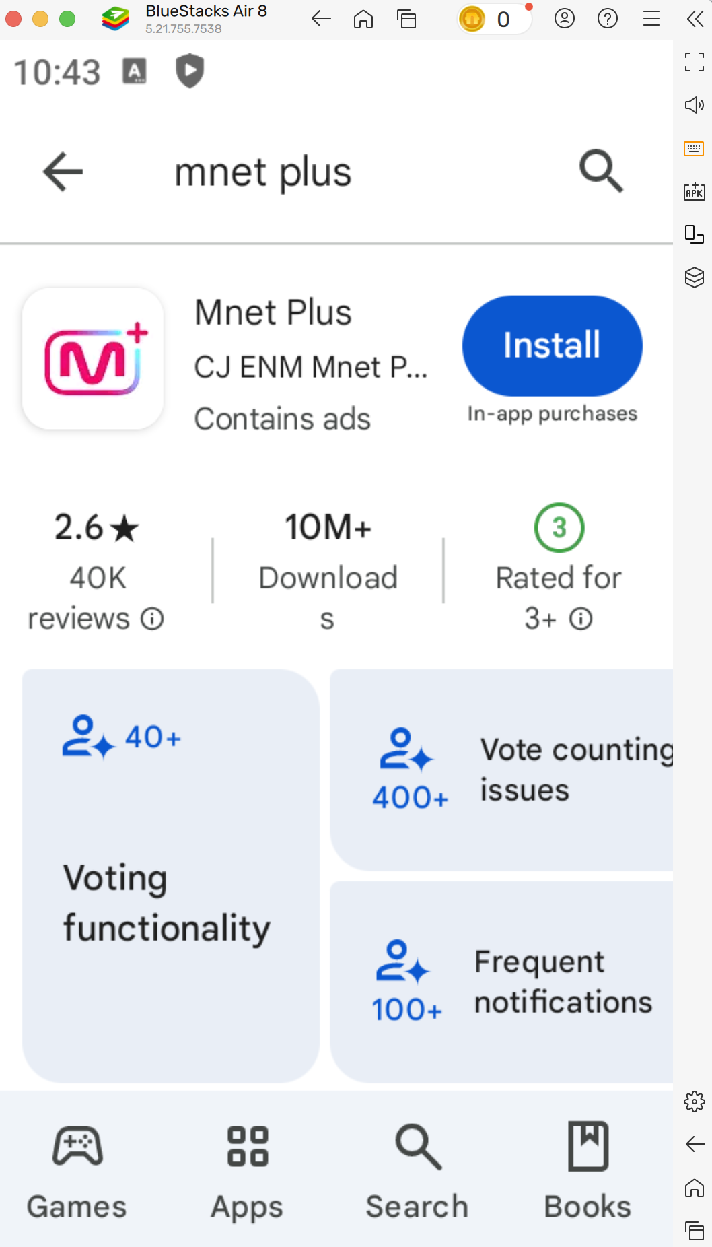
Task: Tap the magnifier icon beside mnet plus
Action: point(601,172)
